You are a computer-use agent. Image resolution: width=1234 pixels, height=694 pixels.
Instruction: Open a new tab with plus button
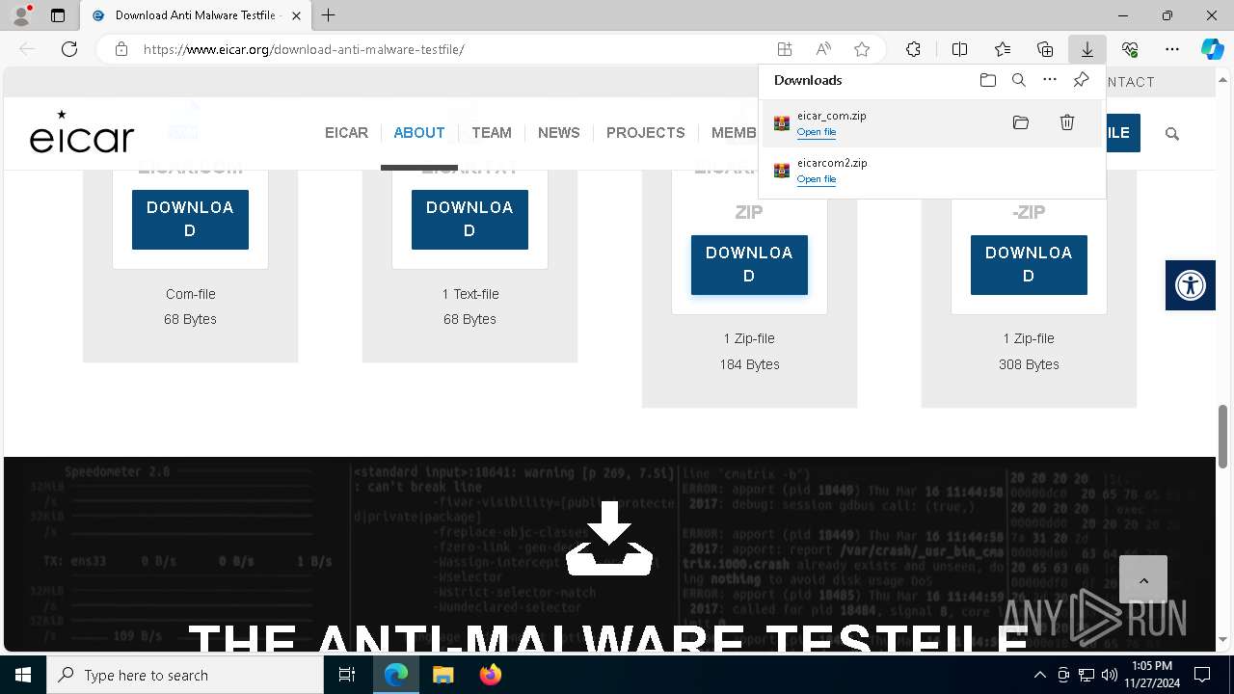click(x=329, y=15)
